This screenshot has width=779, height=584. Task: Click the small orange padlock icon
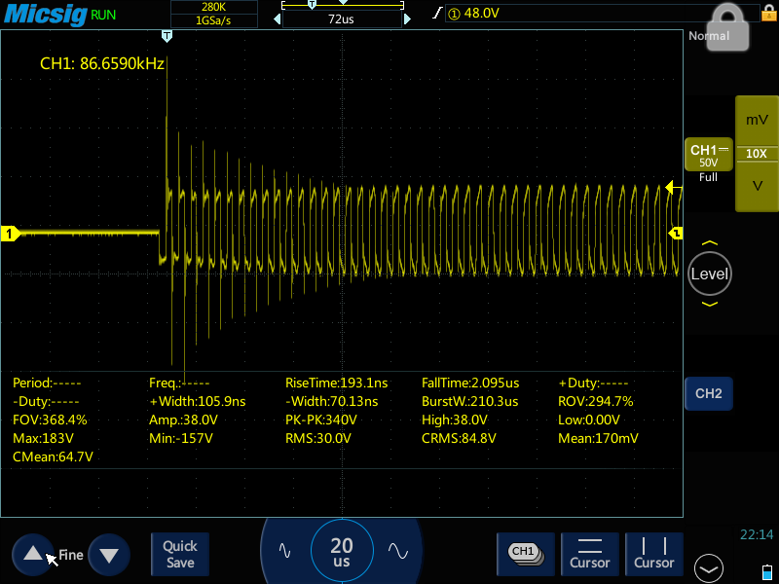point(768,12)
